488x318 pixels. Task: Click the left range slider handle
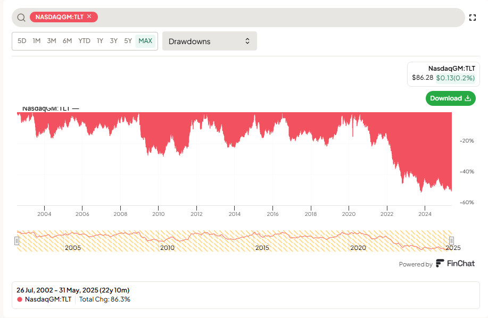[17, 240]
